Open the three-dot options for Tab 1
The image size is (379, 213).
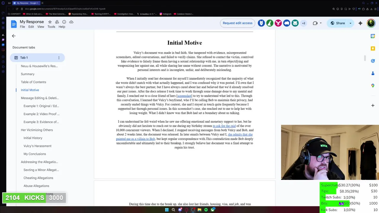point(59,58)
